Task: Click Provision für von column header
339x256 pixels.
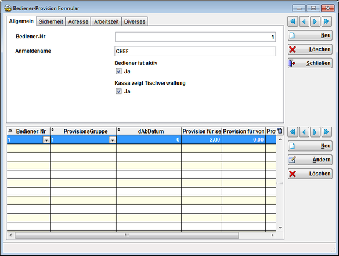Action: click(x=244, y=131)
